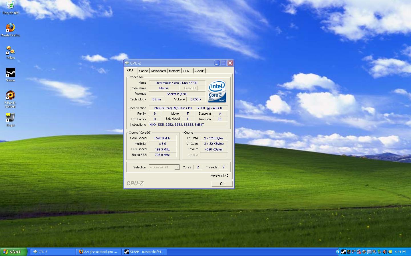This screenshot has width=411, height=256.
Task: Click the Specification field with T7700 @ 2.40GHz
Action: [x=188, y=108]
